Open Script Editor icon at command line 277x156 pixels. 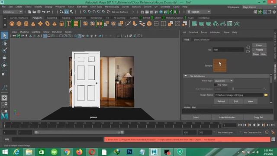coord(273,140)
